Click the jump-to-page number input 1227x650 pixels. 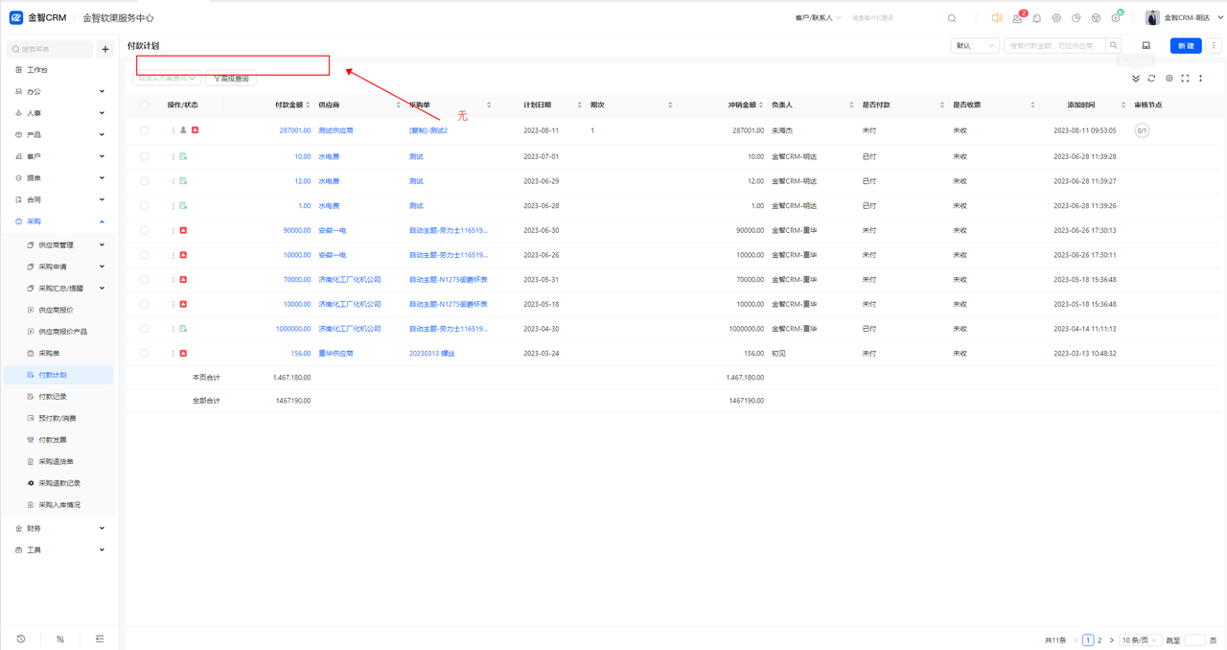point(1194,639)
